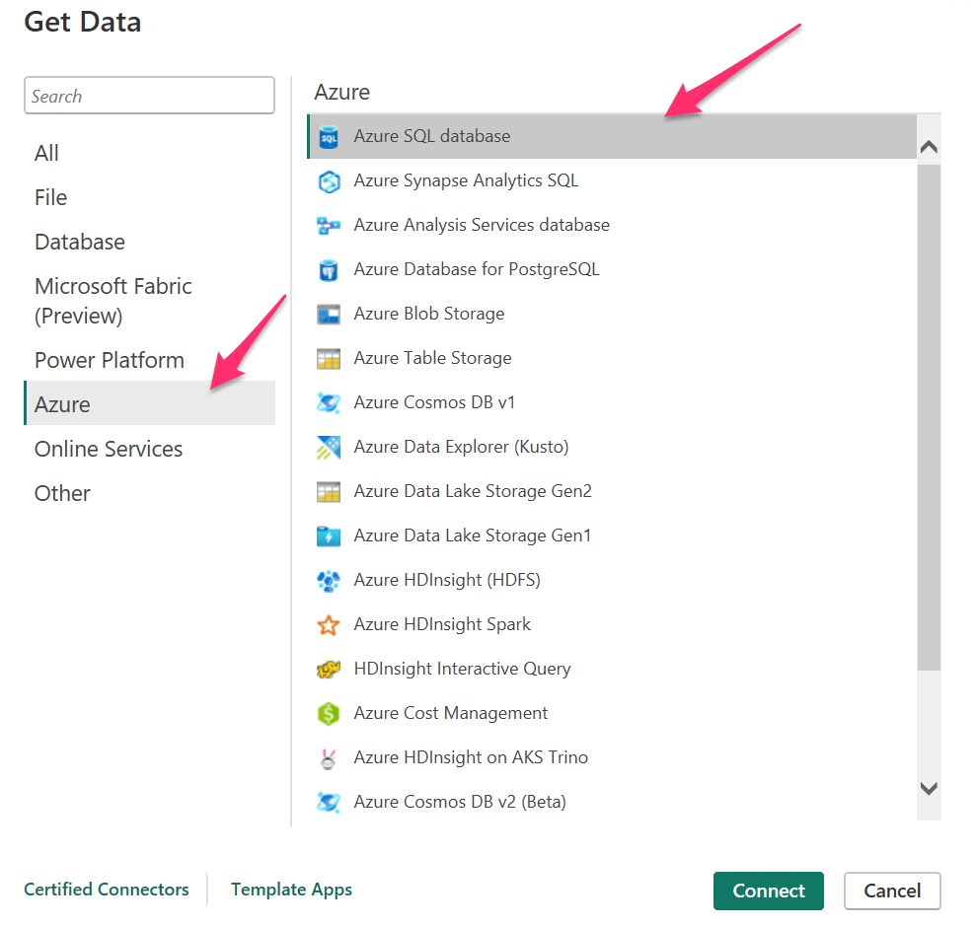Open the Online Services category
The width and height of the screenshot is (975, 927).
(149, 450)
